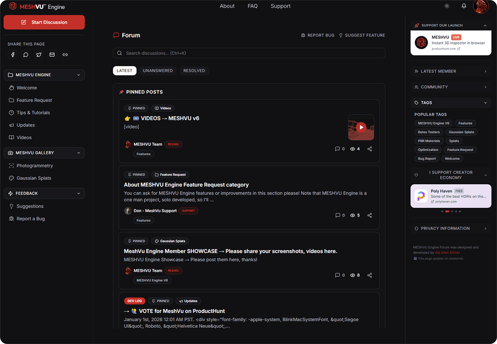This screenshot has width=497, height=344.
Task: Play the MESHVU v6 video thumbnail
Action: click(361, 127)
